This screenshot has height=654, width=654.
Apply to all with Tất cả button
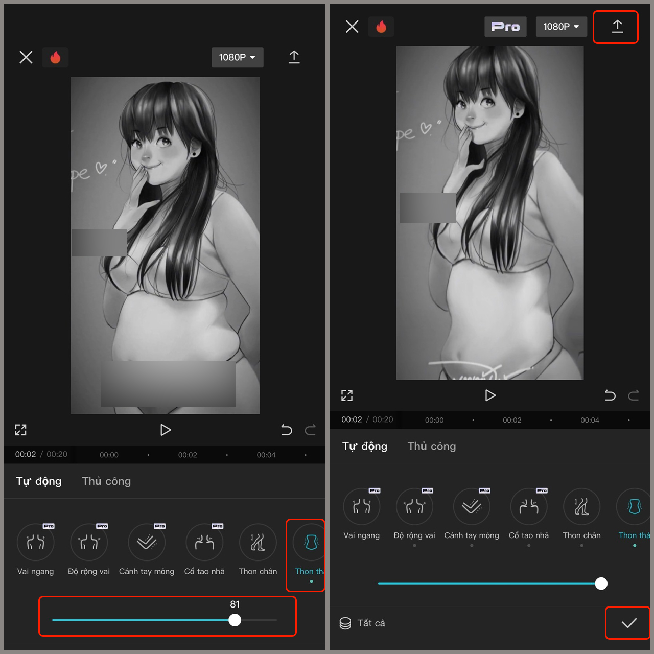[x=362, y=623]
